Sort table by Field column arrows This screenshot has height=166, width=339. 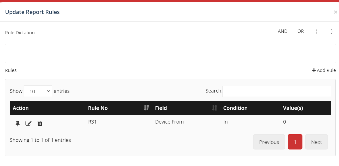click(214, 108)
